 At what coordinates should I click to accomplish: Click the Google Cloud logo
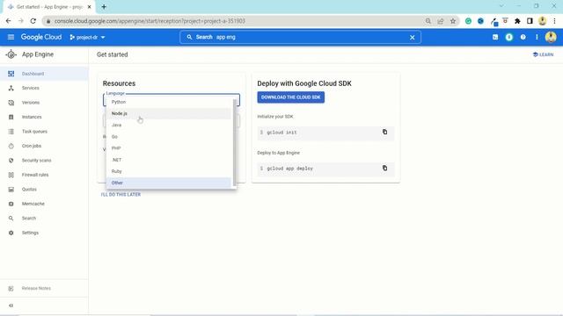[x=41, y=37]
